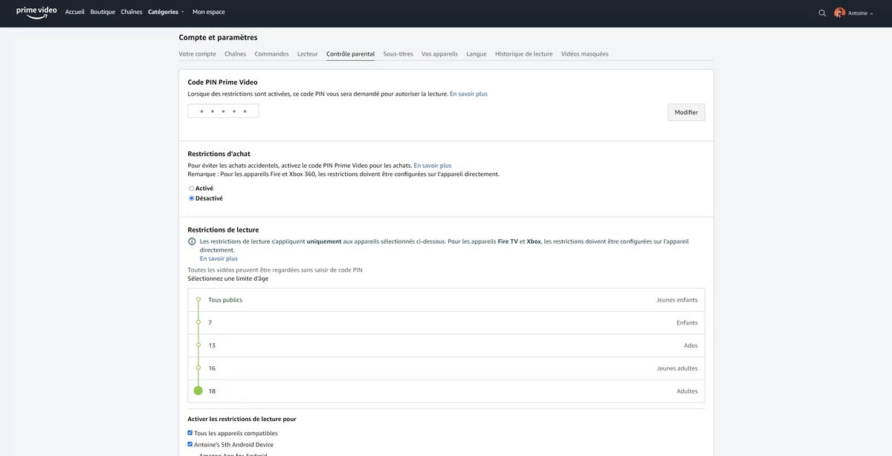
Task: Click the Adultes age label
Action: (x=687, y=391)
